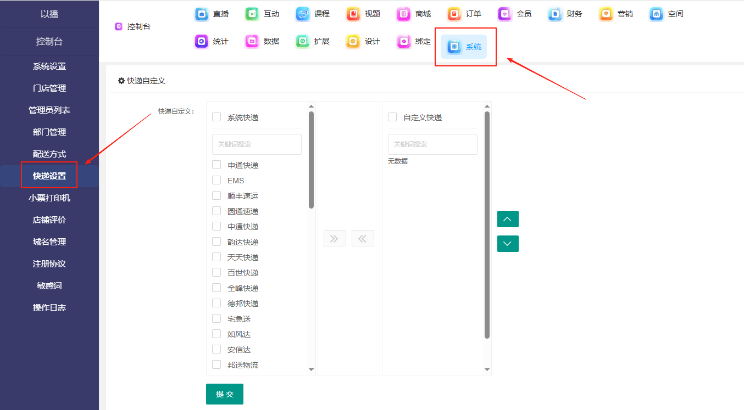This screenshot has height=410, width=744.
Task: Select the 商城 mall icon
Action: 404,14
